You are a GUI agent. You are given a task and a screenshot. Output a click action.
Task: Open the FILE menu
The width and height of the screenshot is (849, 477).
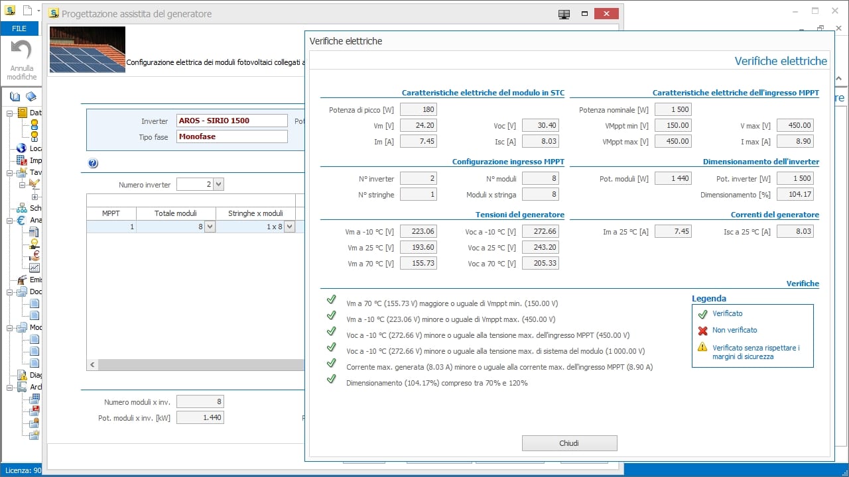point(19,28)
